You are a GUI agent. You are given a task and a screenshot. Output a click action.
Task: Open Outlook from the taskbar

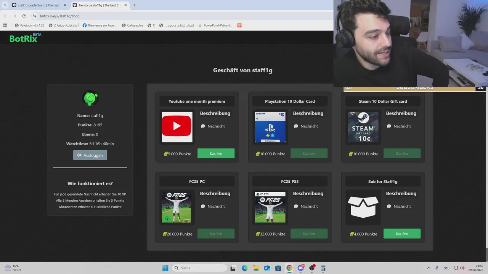tap(267, 268)
